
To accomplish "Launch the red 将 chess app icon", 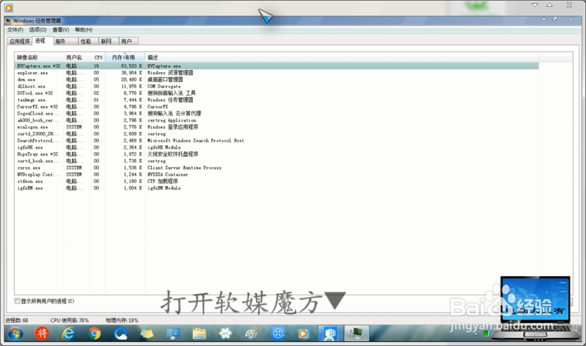I will [42, 333].
